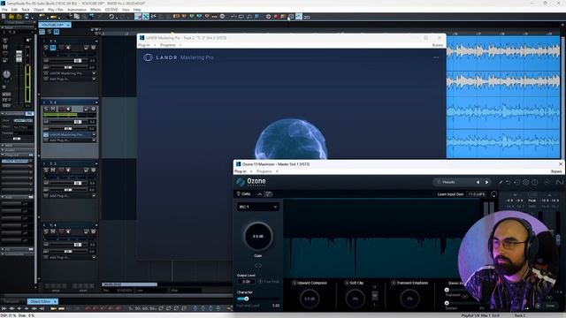Solo track 3
566x318 pixels.
(x=46, y=170)
